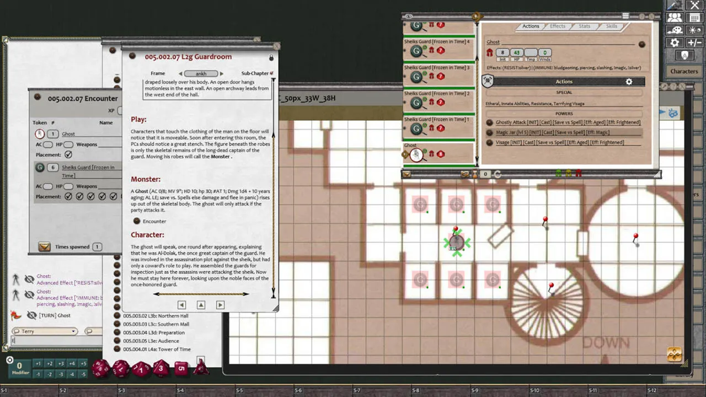Open the Characters sidebar button

pyautogui.click(x=684, y=71)
